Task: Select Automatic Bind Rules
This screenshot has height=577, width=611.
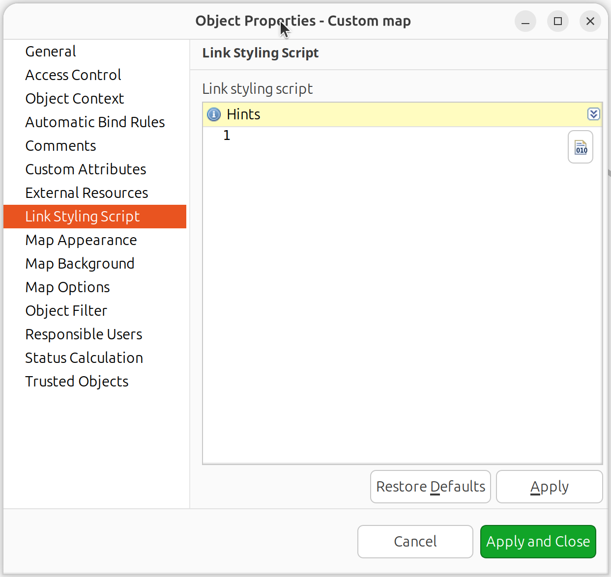Action: [x=95, y=122]
